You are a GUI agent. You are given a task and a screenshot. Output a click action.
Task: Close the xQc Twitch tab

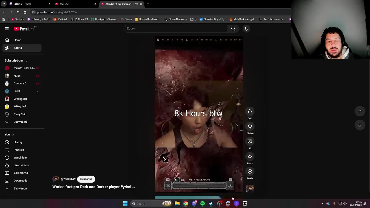pyautogui.click(x=49, y=4)
